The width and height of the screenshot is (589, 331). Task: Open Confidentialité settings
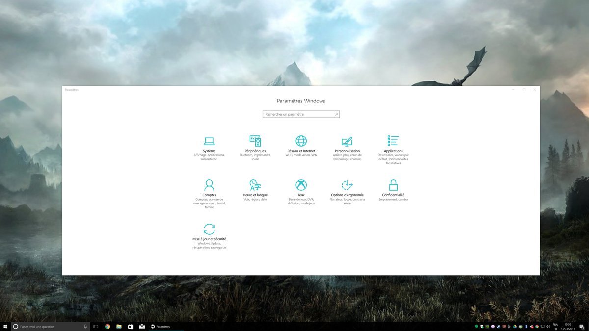393,189
